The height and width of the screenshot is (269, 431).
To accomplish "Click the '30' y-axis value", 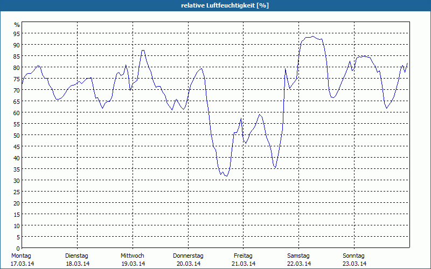I will 17,181.
